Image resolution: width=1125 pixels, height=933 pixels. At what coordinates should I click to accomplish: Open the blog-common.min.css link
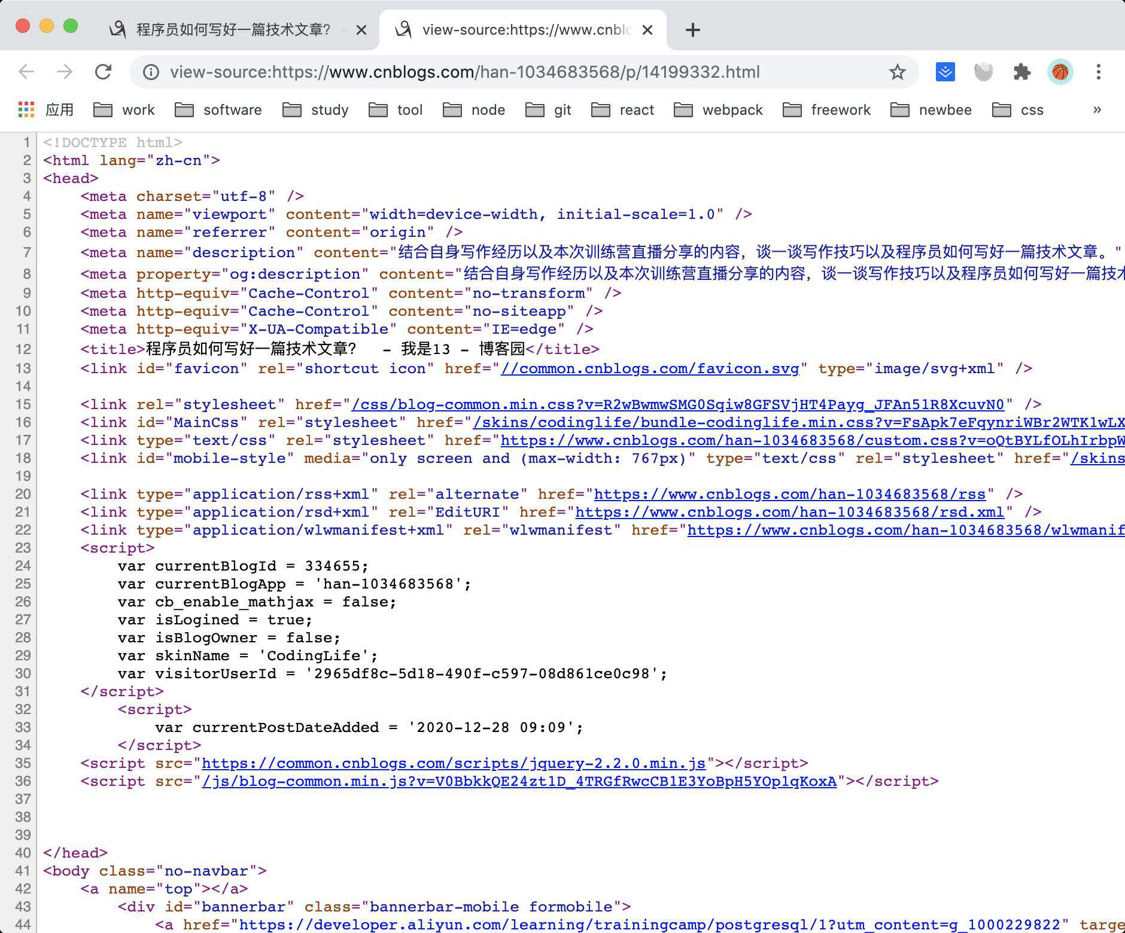(678, 404)
